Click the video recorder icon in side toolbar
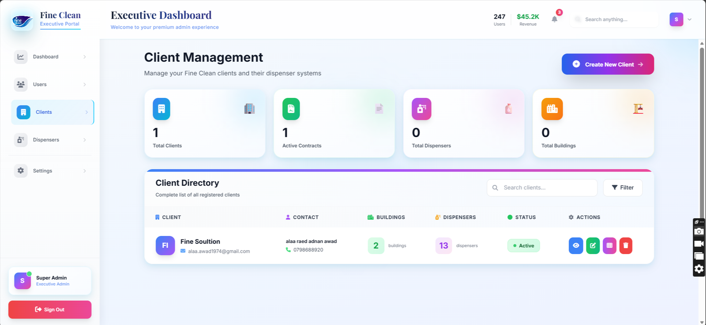Screen dimensions: 706x325 (699, 244)
